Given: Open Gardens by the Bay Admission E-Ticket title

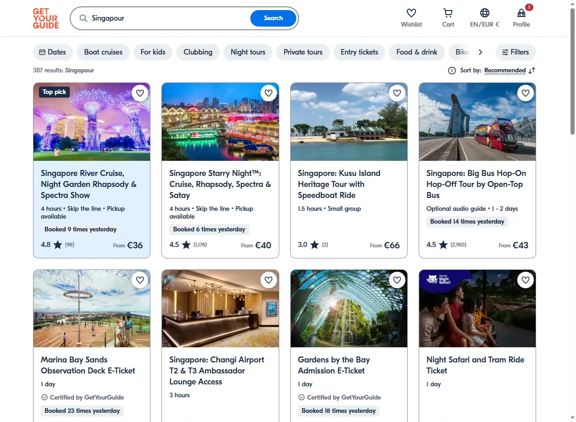Looking at the screenshot, I should pos(334,365).
